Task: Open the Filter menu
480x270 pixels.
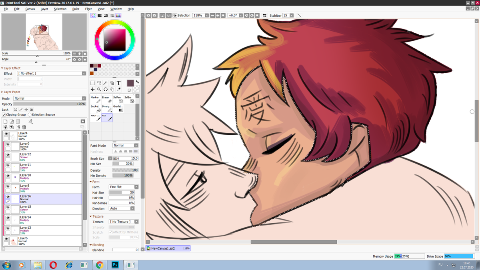Action: click(x=88, y=9)
